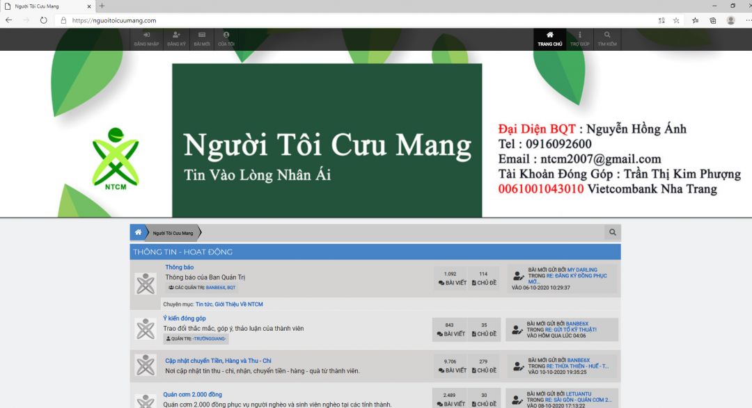Viewport: 752px width, 408px height.
Task: Open the breadcrumb bar search magnifier
Action: 612,233
